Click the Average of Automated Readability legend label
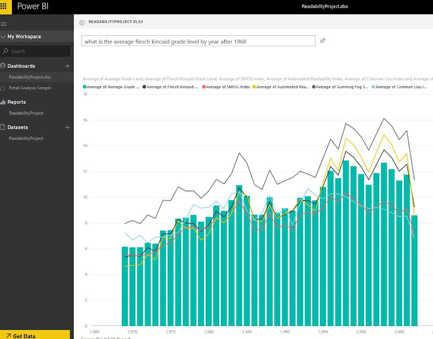 click(283, 87)
